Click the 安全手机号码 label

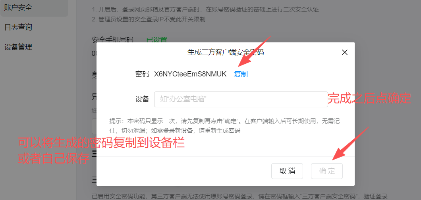click(x=112, y=40)
